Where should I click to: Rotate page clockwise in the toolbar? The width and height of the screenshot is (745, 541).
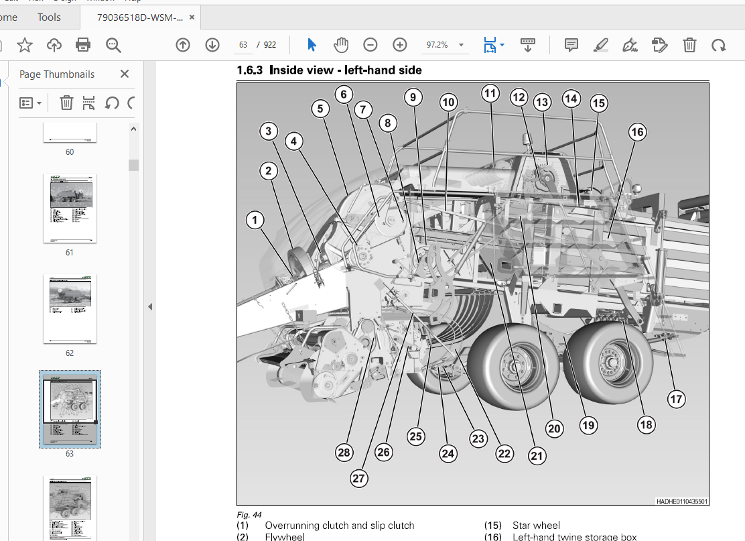[x=718, y=45]
